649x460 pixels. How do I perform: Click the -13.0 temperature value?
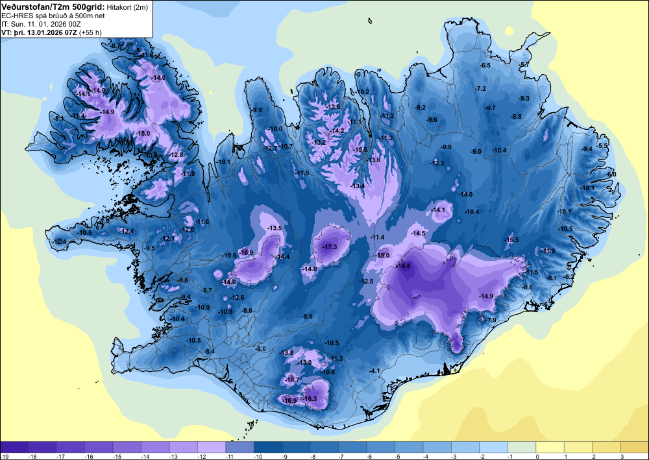click(x=305, y=363)
